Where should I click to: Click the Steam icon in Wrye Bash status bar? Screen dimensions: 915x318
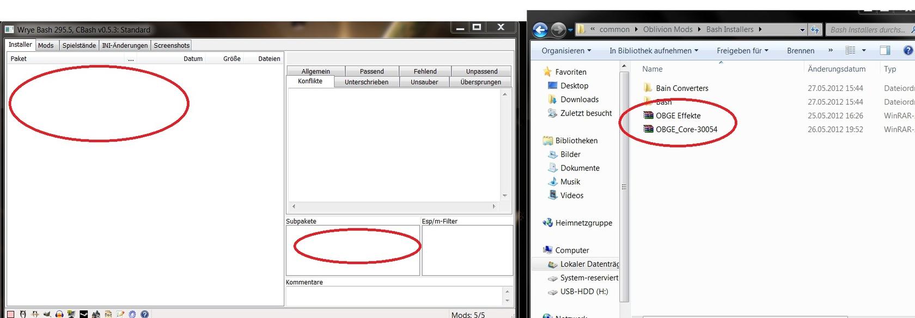[84, 314]
